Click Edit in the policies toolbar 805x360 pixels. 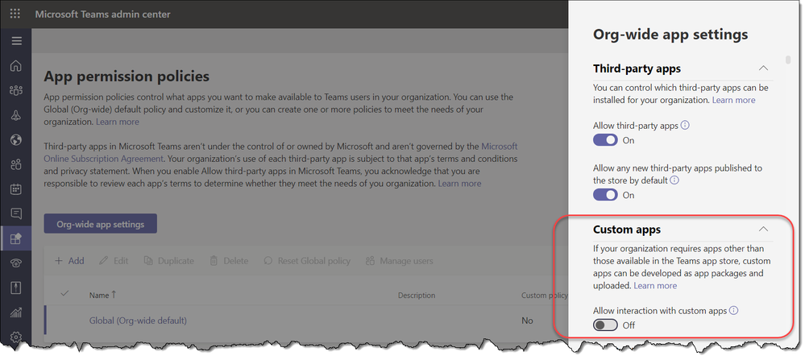[x=114, y=261]
